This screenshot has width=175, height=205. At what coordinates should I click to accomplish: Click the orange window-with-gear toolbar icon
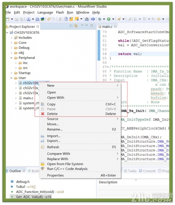pyautogui.click(x=77, y=19)
